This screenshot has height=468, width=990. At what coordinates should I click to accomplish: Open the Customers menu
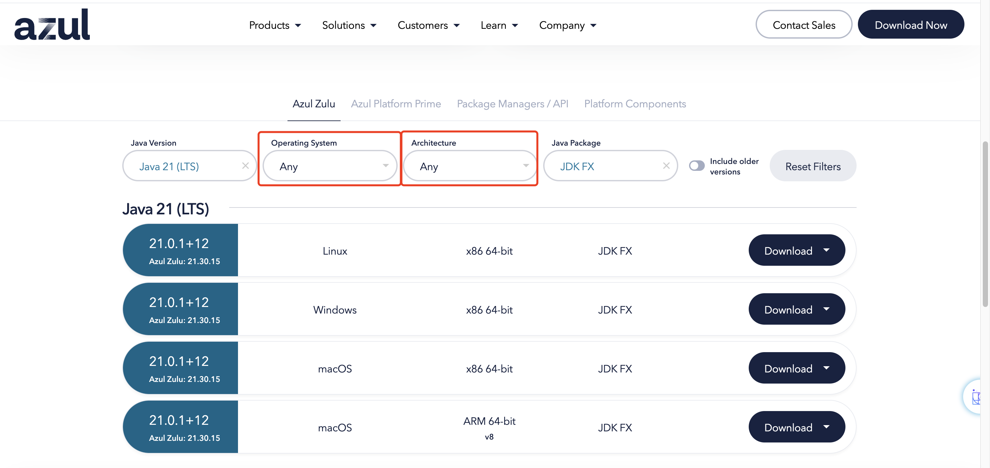click(x=428, y=25)
